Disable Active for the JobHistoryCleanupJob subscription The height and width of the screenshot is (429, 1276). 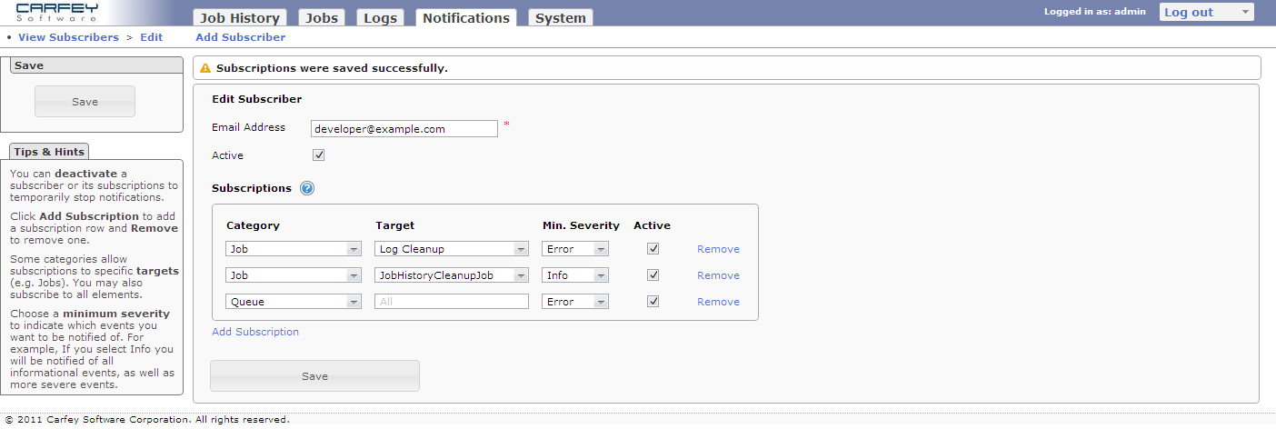point(653,275)
